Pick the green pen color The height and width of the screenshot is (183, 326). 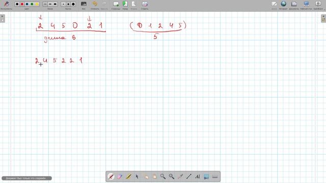pyautogui.click(x=32, y=4)
